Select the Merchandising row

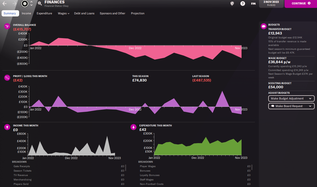[x=69, y=180]
